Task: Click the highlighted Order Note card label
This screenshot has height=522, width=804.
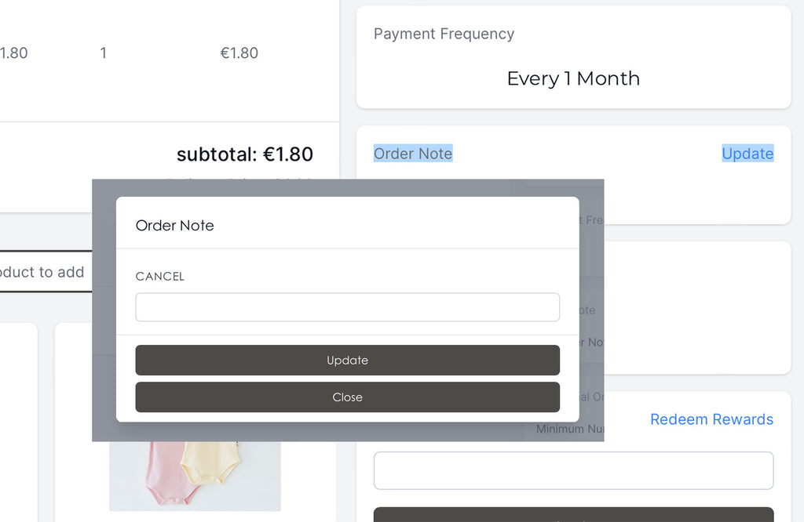Action: [413, 154]
